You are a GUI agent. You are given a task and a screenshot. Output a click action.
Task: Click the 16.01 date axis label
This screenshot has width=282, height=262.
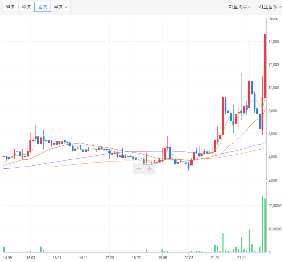57,258
